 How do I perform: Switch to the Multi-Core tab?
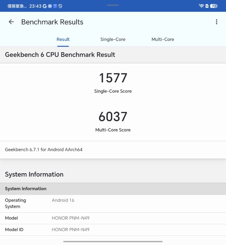point(163,39)
